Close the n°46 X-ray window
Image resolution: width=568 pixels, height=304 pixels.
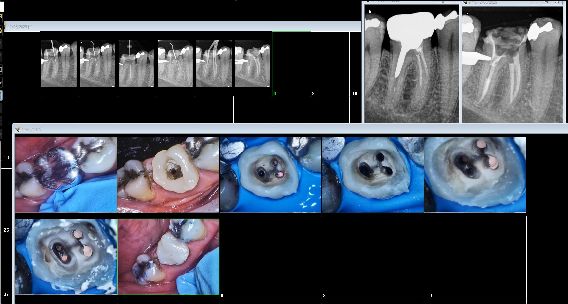557,2
